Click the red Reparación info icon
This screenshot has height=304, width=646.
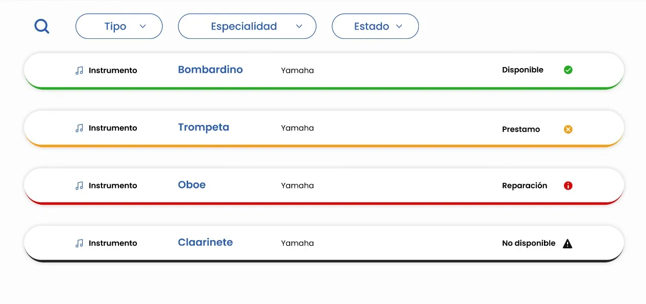(568, 186)
